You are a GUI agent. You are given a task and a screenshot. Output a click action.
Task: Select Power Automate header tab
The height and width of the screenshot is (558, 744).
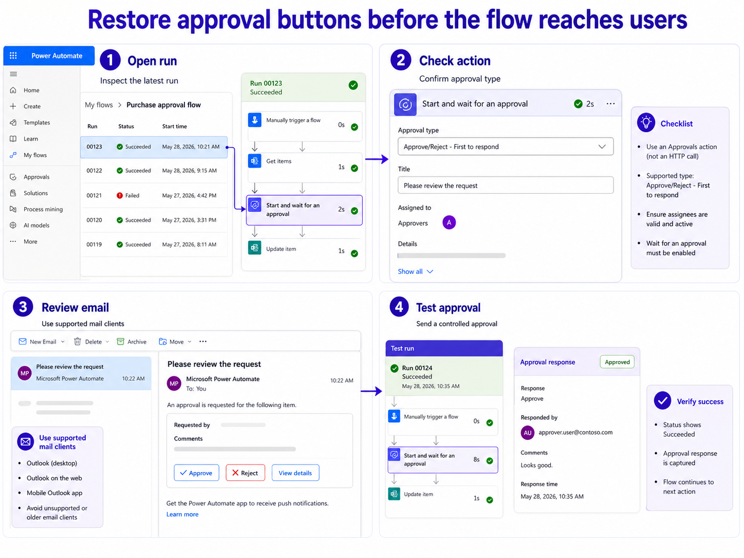click(x=49, y=55)
